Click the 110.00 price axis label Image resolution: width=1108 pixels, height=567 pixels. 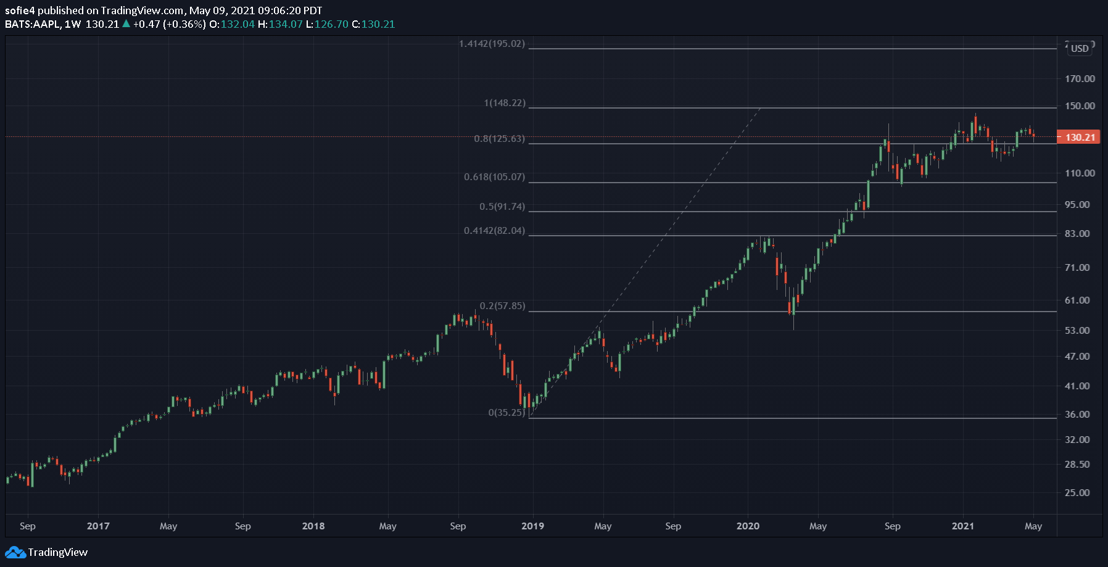pyautogui.click(x=1080, y=173)
